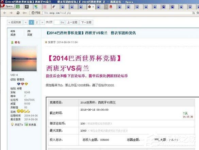The image size is (199, 150).
Task: Send a message via 发消息 link
Action: pos(32,125)
